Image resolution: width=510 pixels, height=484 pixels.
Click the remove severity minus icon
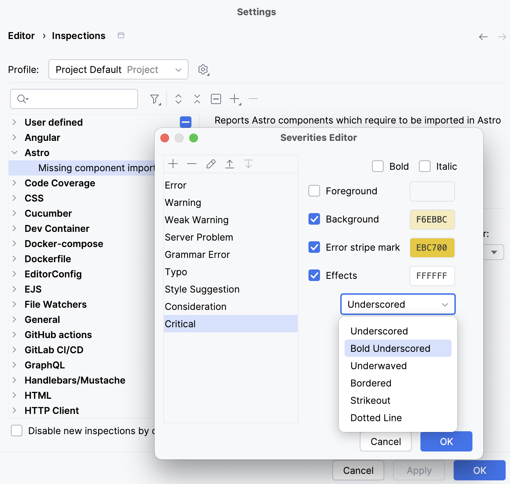click(192, 164)
